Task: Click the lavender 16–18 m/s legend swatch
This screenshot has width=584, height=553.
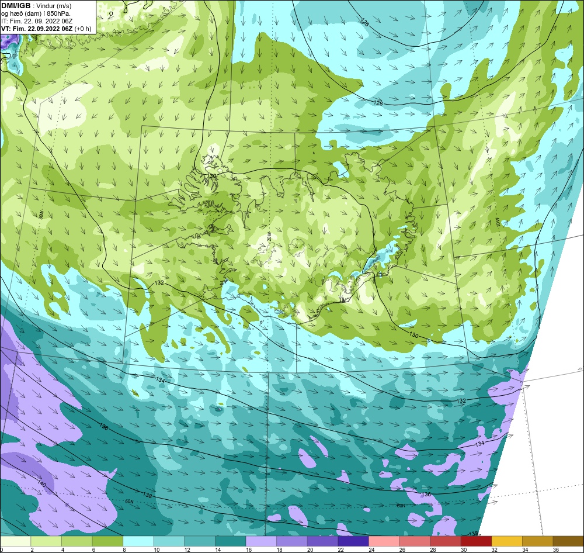Action: pos(262,541)
